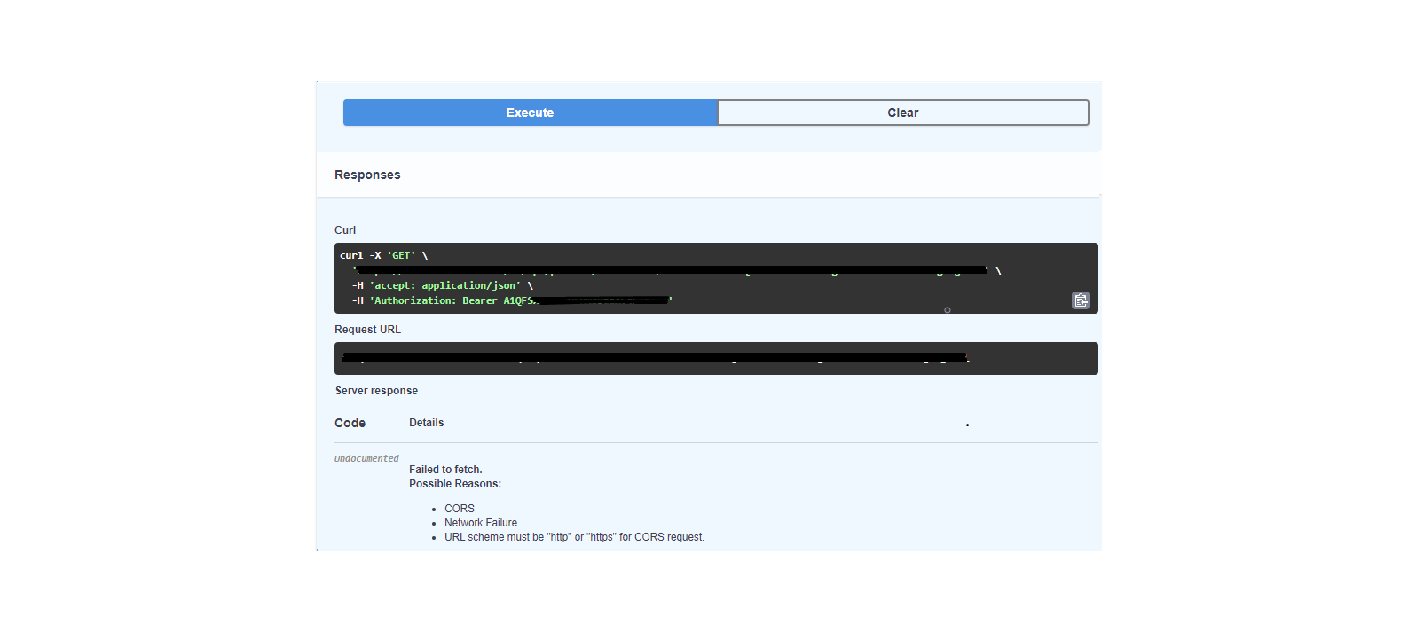This screenshot has height=631, width=1416.
Task: Click the CORS bullet item
Action: (x=460, y=509)
